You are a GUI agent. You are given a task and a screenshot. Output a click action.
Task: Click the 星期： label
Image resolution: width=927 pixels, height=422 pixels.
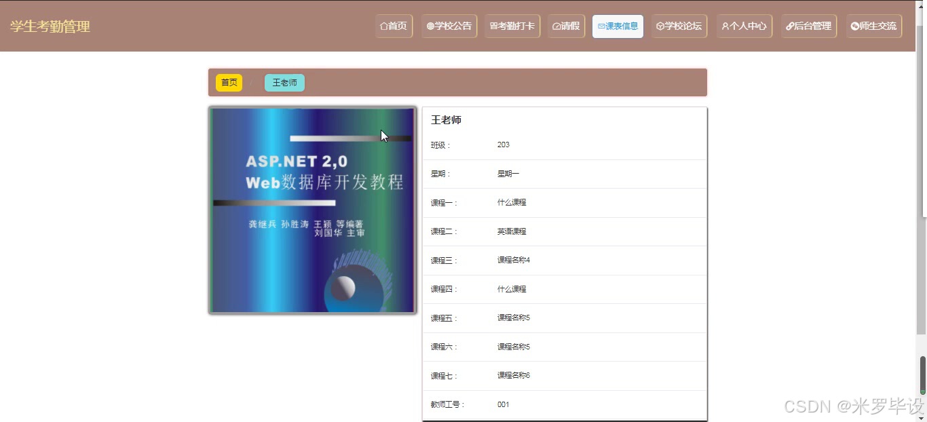(x=440, y=174)
